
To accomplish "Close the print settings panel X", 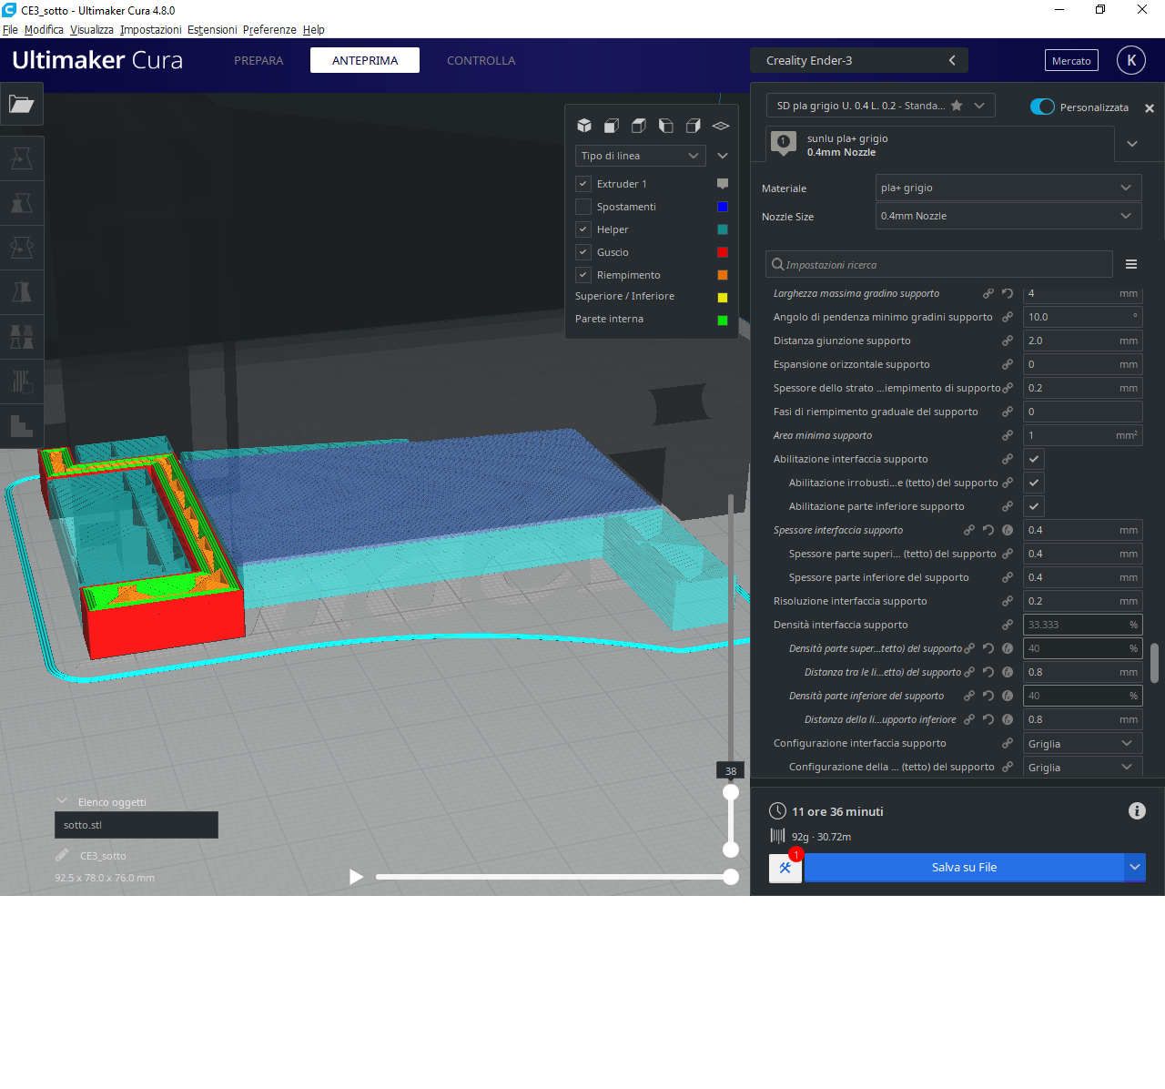I will pos(1150,108).
